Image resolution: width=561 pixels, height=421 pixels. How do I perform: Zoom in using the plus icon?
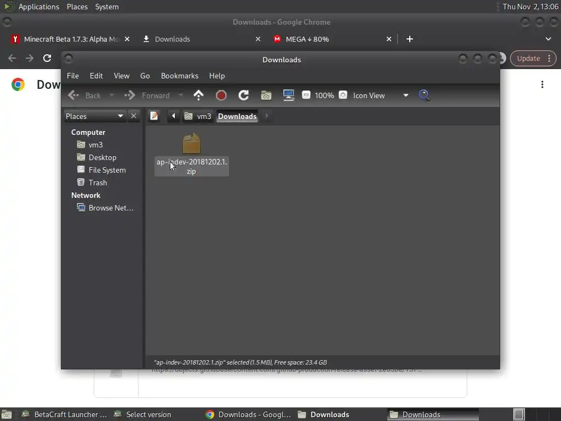coord(343,95)
